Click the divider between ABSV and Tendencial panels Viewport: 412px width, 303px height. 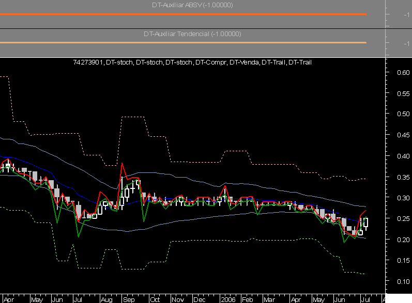click(192, 28)
